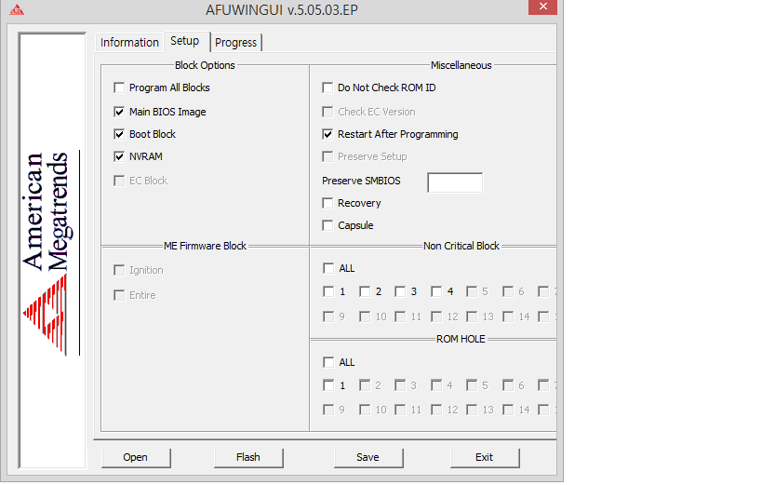
Task: Check Non Critical Block 12
Action: click(436, 317)
